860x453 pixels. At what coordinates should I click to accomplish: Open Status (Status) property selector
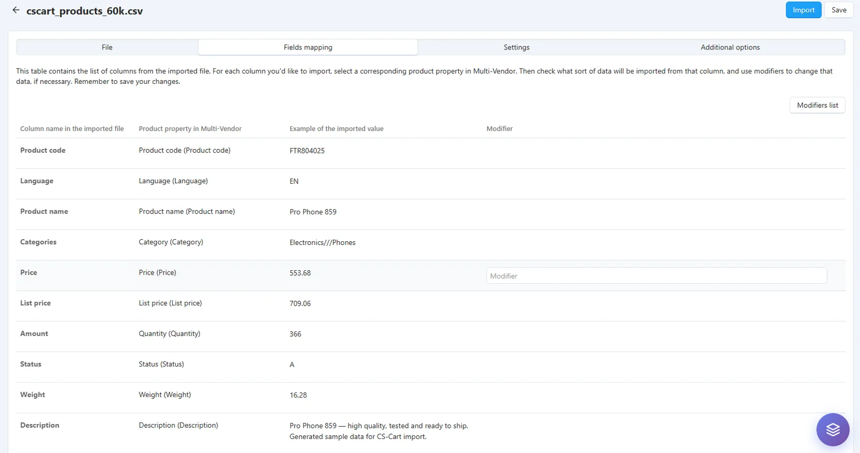[x=161, y=364]
